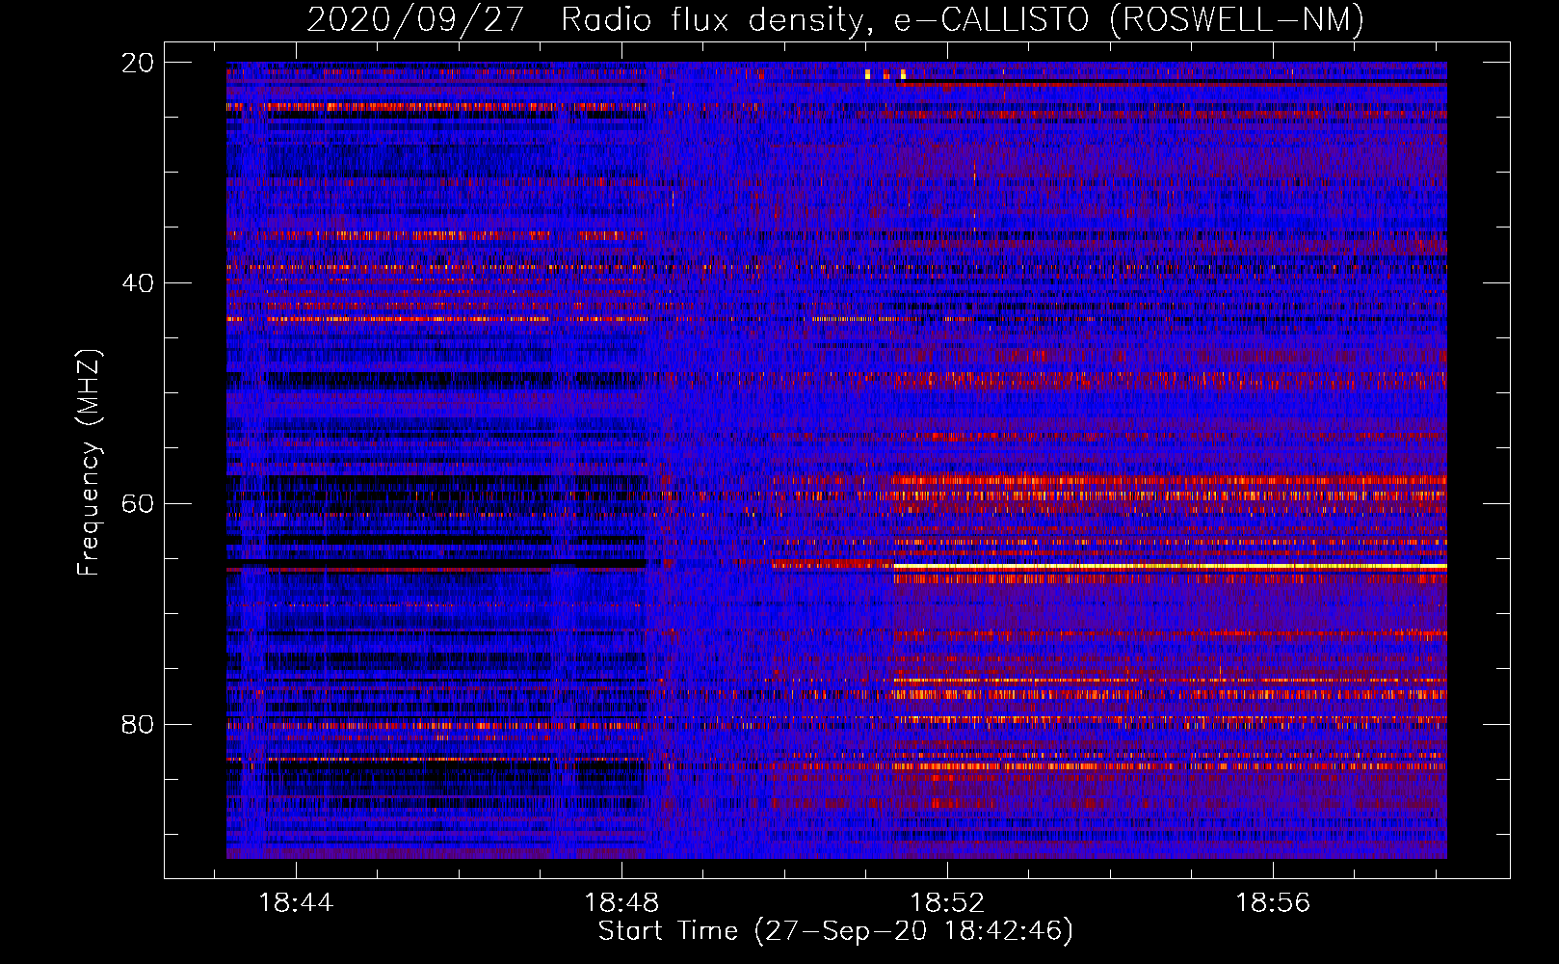Viewport: 1559px width, 964px height.
Task: Click the '80' frequency tick label
Action: [137, 724]
